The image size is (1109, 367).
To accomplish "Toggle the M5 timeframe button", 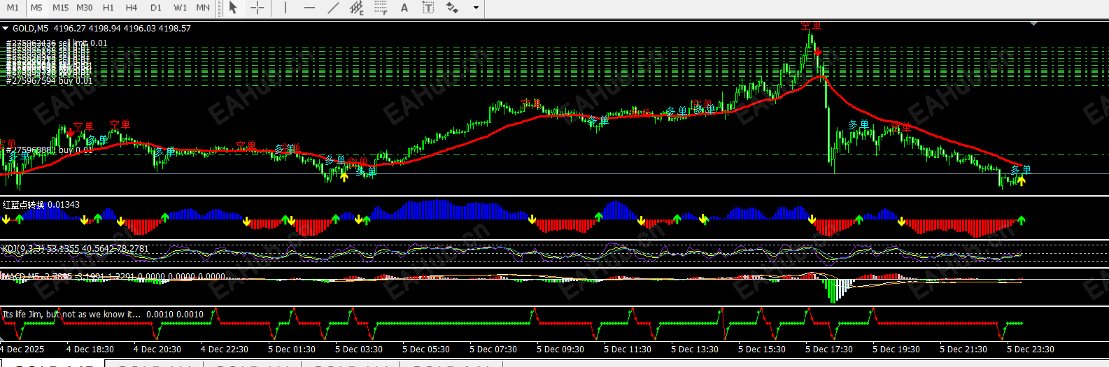I will coord(36,8).
